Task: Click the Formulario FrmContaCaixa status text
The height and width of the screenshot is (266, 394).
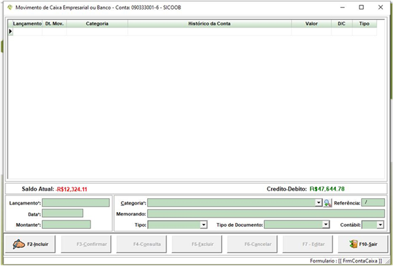Action: (x=346, y=260)
